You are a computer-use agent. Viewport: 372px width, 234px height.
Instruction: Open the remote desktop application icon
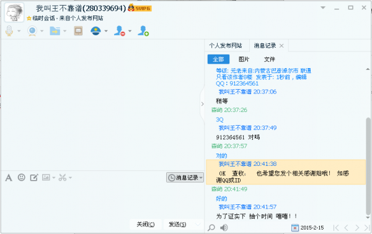78,31
